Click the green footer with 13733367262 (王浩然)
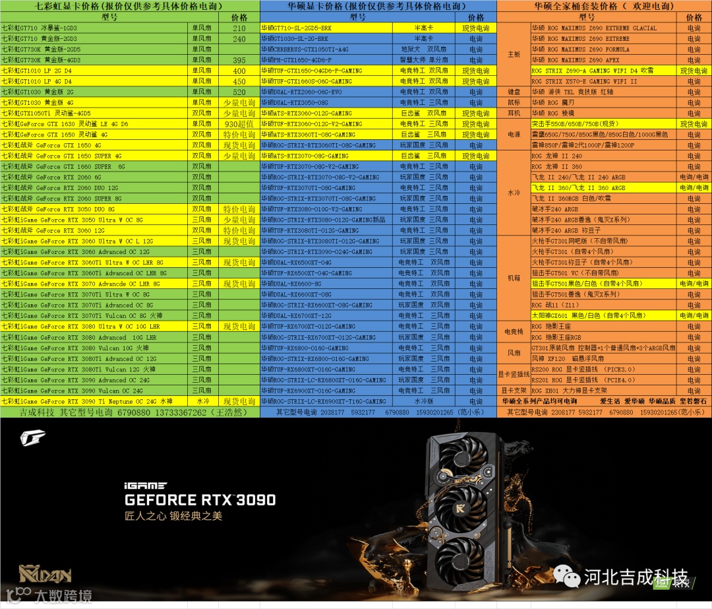Screen dimensions: 712x609 tap(130, 412)
